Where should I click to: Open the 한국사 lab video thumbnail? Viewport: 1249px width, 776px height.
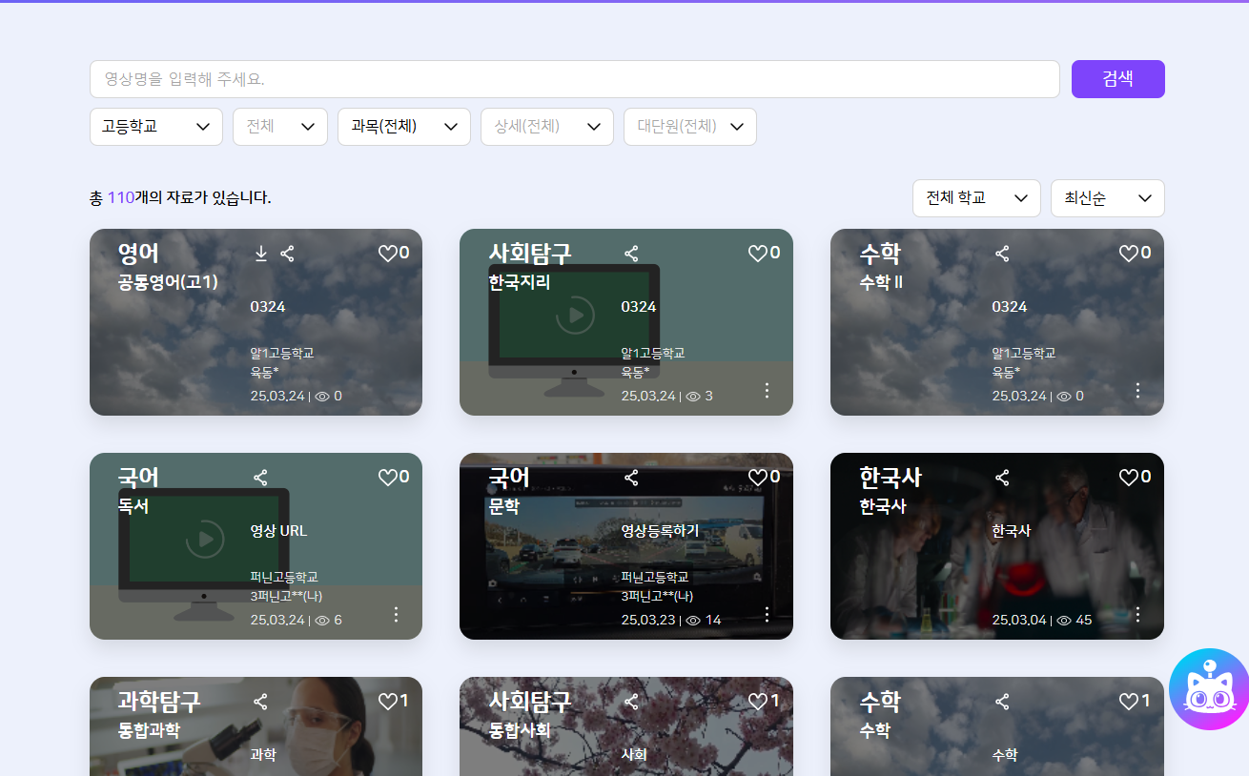(x=997, y=546)
